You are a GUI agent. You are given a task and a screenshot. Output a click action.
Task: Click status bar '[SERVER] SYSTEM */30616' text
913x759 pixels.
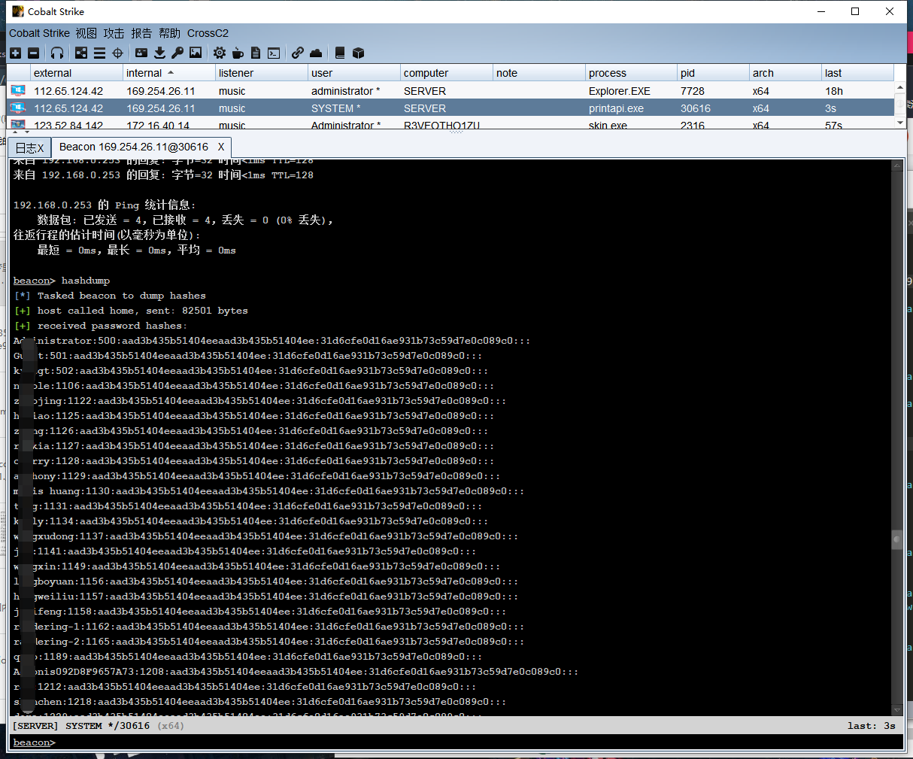click(81, 726)
